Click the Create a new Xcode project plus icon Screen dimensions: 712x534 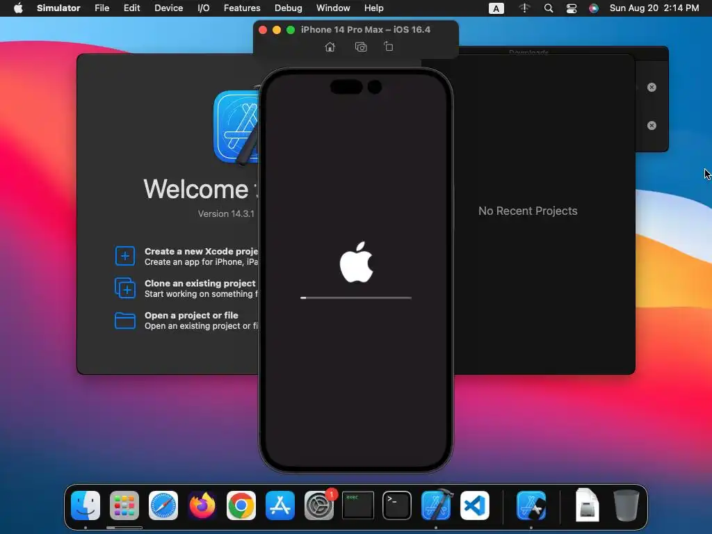pyautogui.click(x=125, y=256)
